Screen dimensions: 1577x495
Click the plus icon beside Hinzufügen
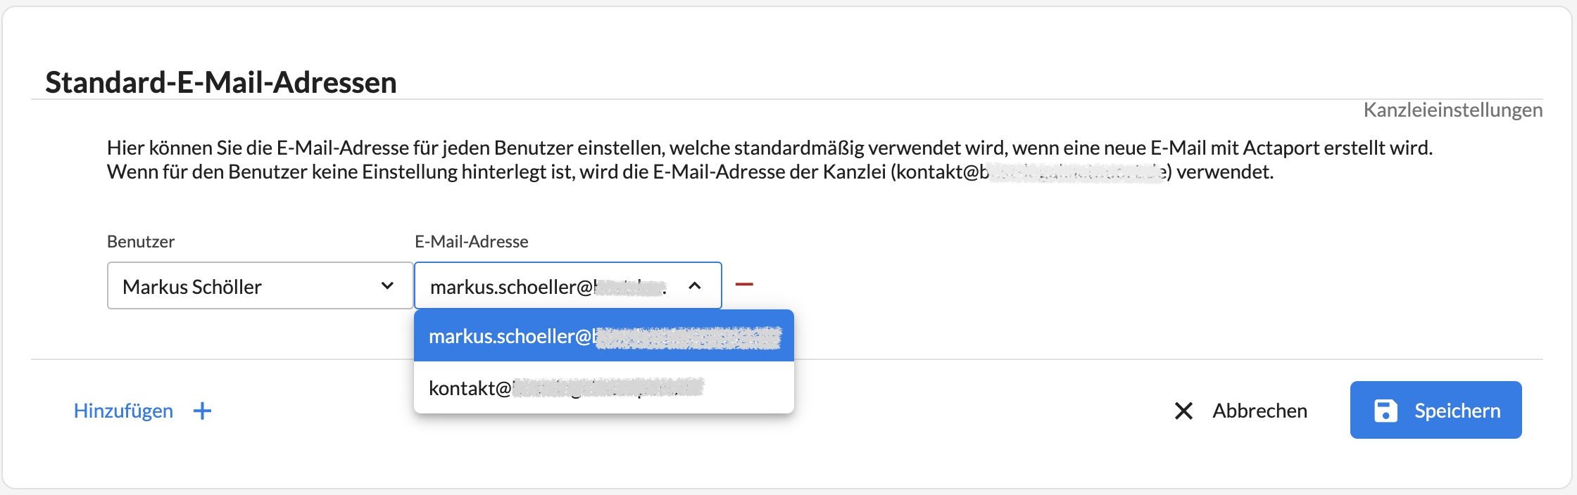click(202, 411)
